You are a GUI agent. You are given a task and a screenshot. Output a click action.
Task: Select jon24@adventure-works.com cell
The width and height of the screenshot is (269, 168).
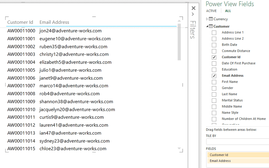[x=71, y=31]
